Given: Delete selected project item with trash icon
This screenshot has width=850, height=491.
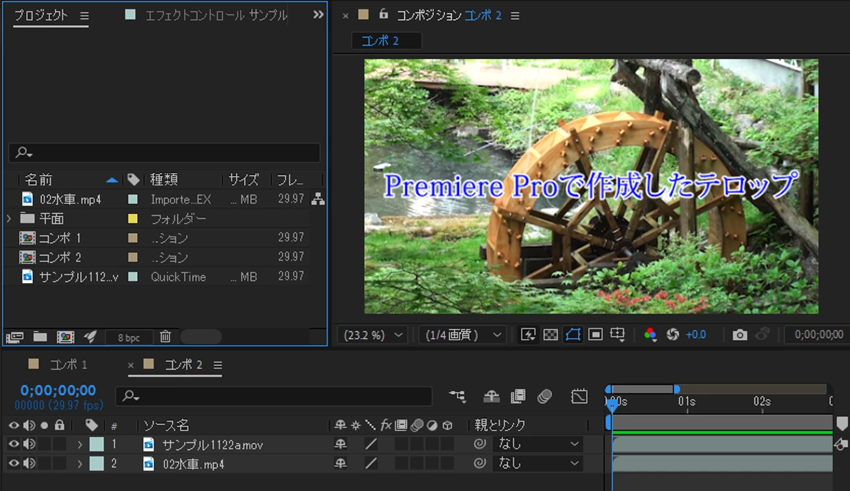Looking at the screenshot, I should pos(166,336).
